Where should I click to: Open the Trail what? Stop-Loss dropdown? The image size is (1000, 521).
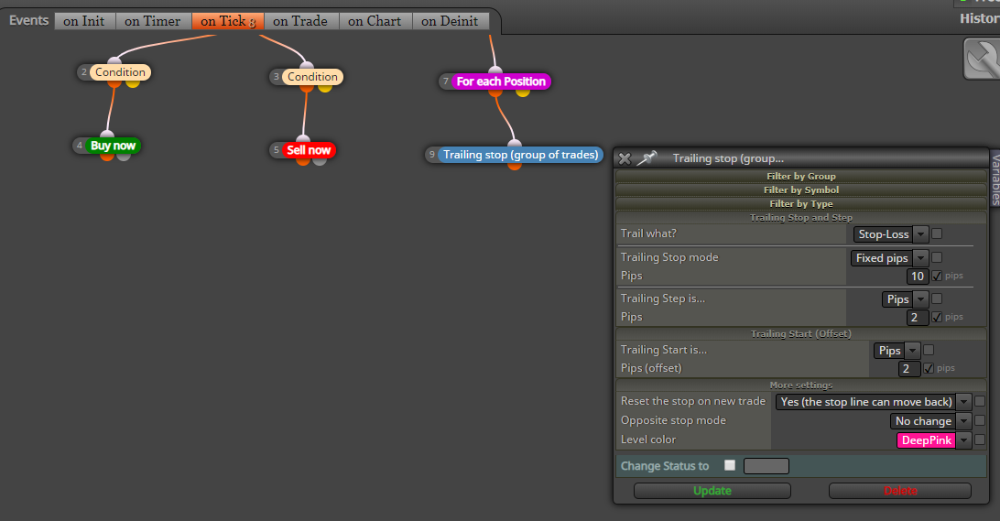pos(890,234)
